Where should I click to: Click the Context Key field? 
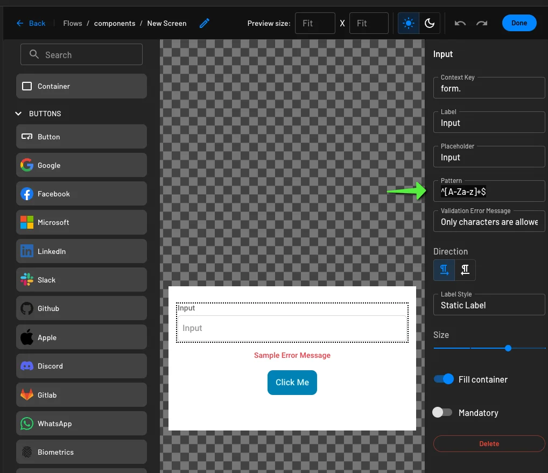coord(489,88)
